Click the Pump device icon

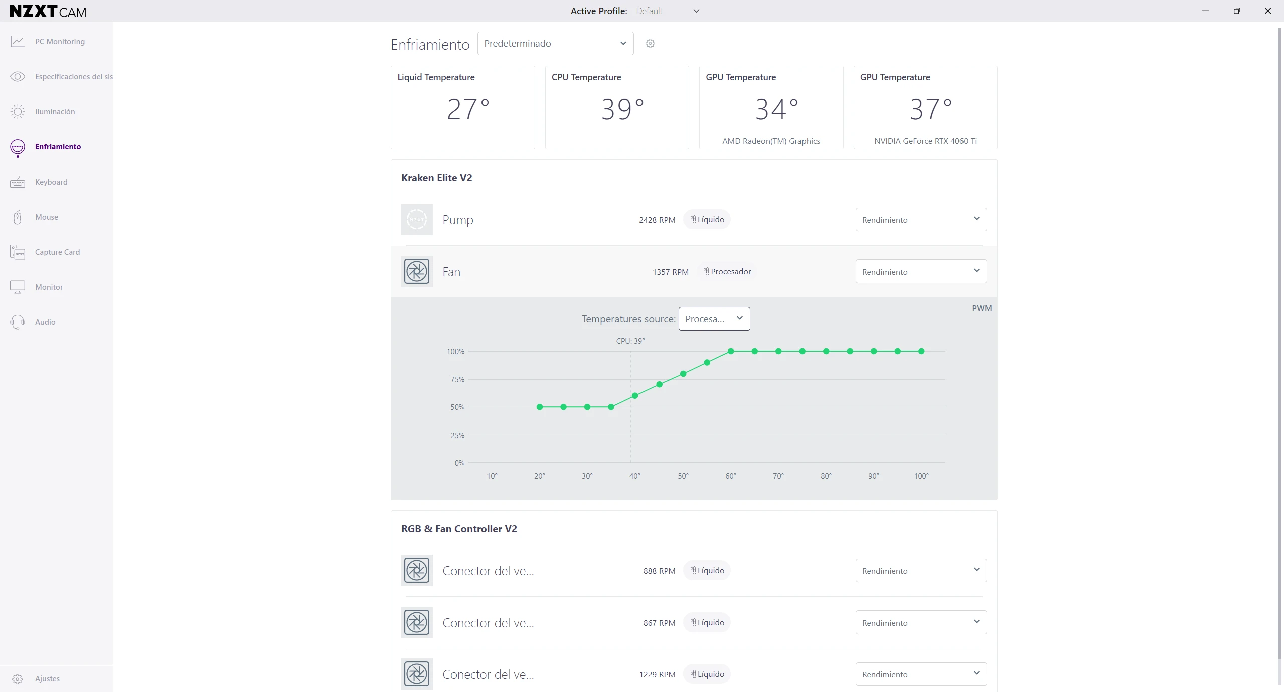(x=417, y=220)
